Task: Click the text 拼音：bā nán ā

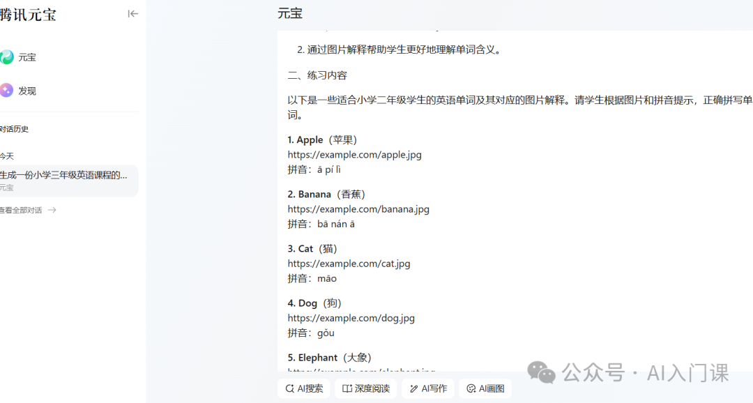Action: [321, 224]
